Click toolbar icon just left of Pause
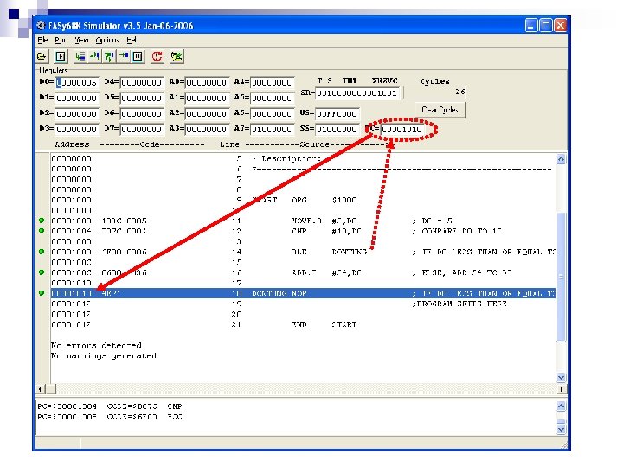This screenshot has height=467, width=623. point(124,56)
